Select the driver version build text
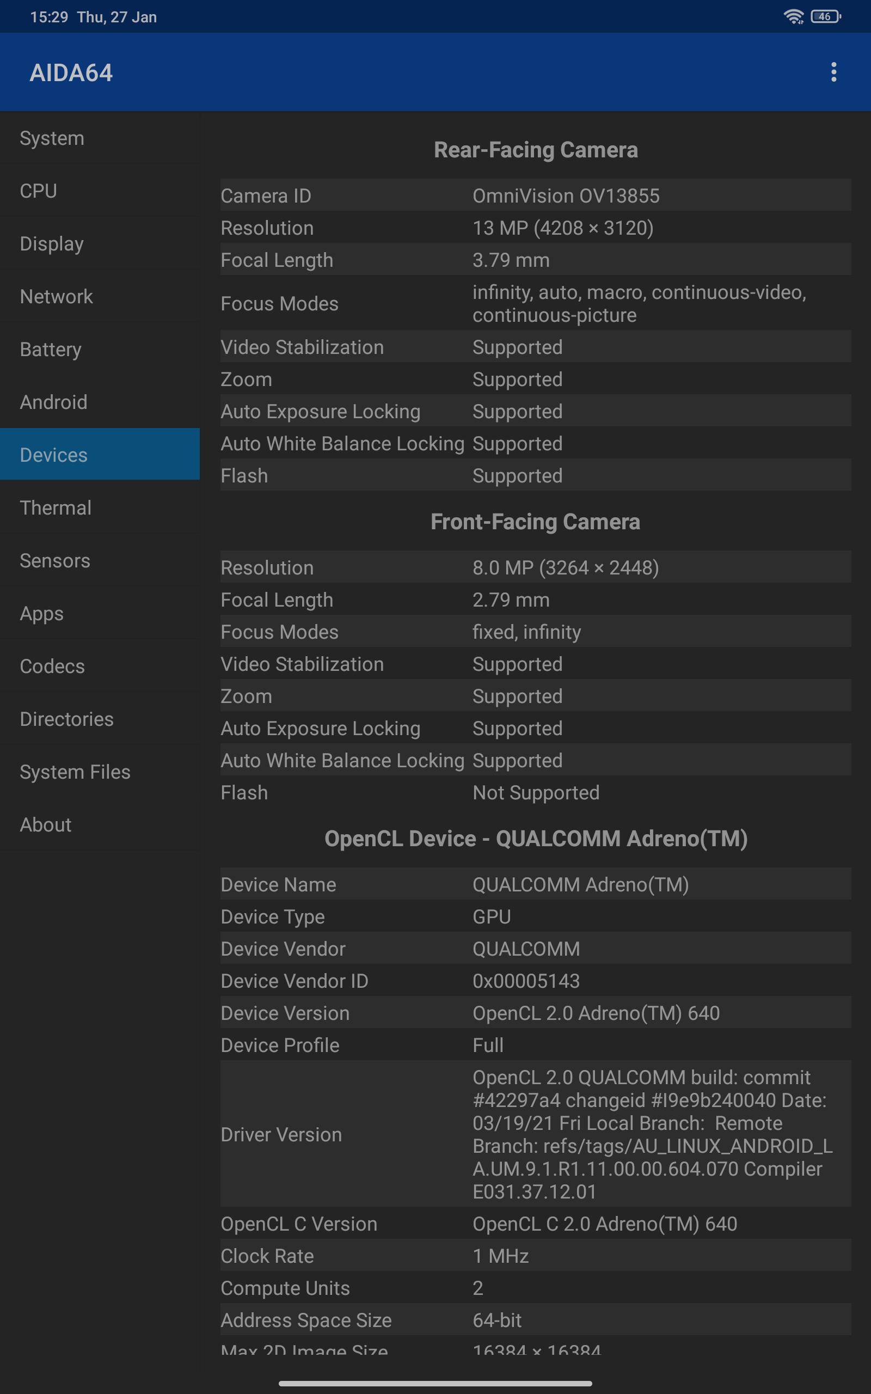The image size is (871, 1394). tap(653, 1135)
